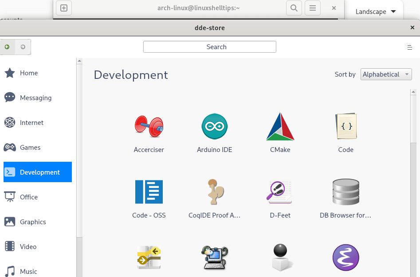
Task: Click the back navigation button
Action: pos(7,47)
